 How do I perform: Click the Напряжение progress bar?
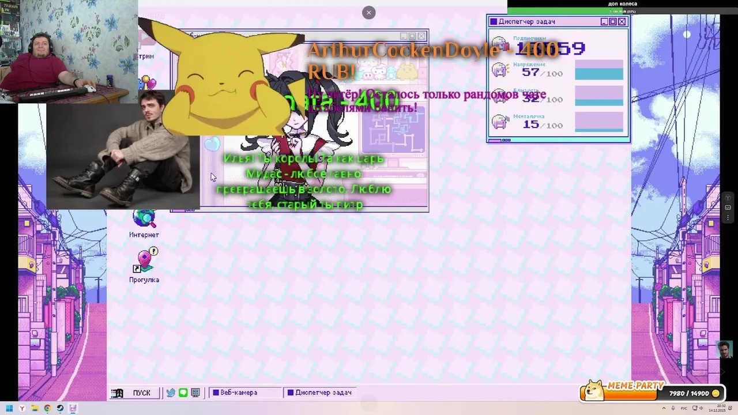pos(599,70)
